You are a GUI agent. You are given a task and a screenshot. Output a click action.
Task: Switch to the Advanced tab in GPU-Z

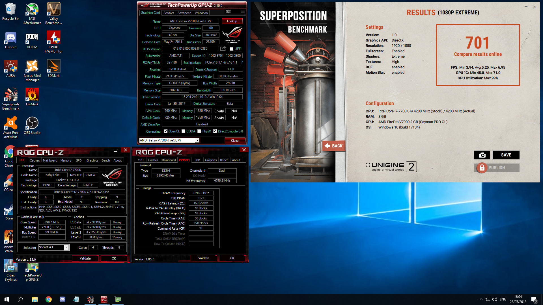tap(184, 13)
